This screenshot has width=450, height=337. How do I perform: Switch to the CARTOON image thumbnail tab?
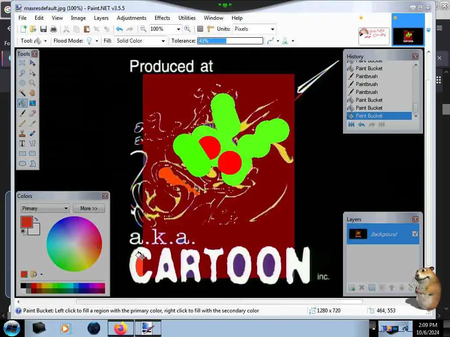[408, 36]
